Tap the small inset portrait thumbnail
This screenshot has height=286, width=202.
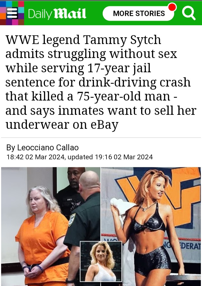(101, 261)
